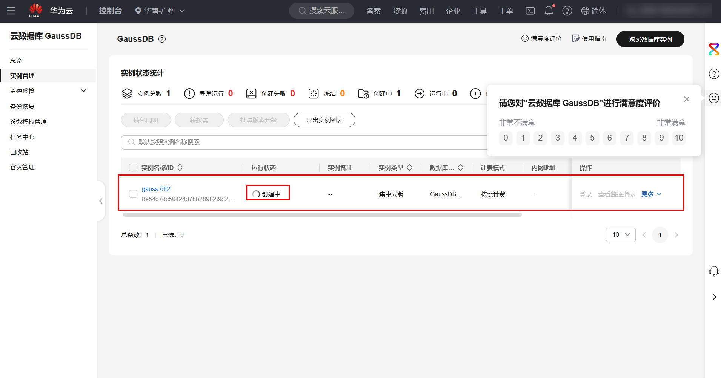Screen dimensions: 721x378
Task: Rate satisfaction score 10
Action: [679, 138]
